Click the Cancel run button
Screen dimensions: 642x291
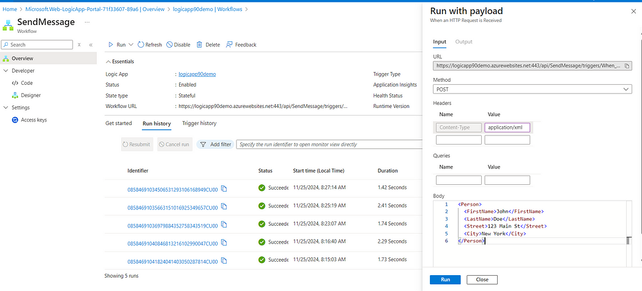point(174,144)
